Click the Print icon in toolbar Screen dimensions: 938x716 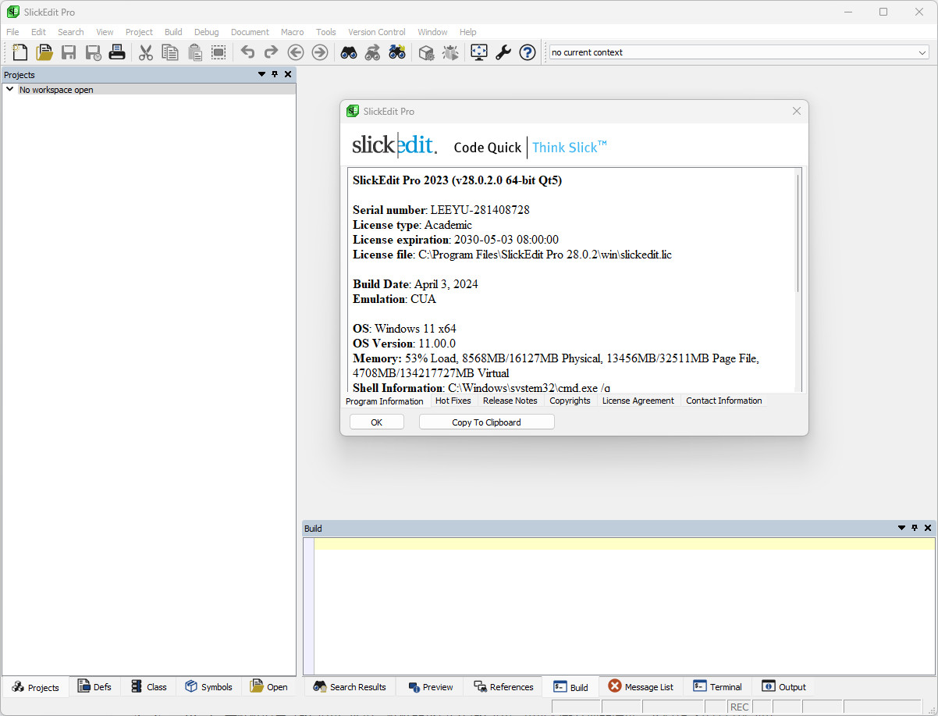pos(116,52)
